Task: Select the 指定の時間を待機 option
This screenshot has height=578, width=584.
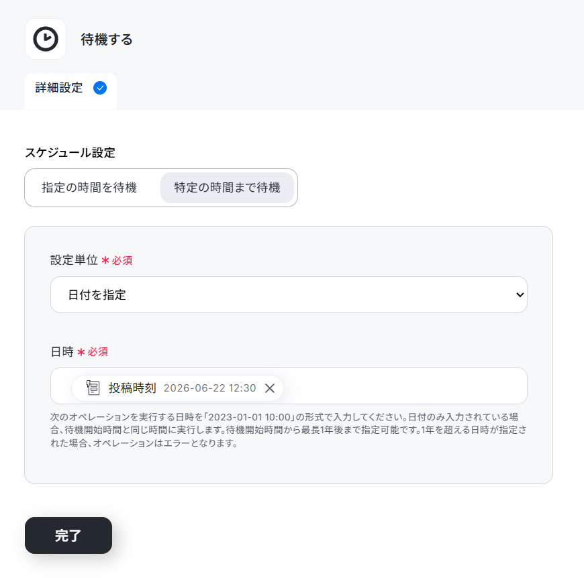Action: [89, 188]
